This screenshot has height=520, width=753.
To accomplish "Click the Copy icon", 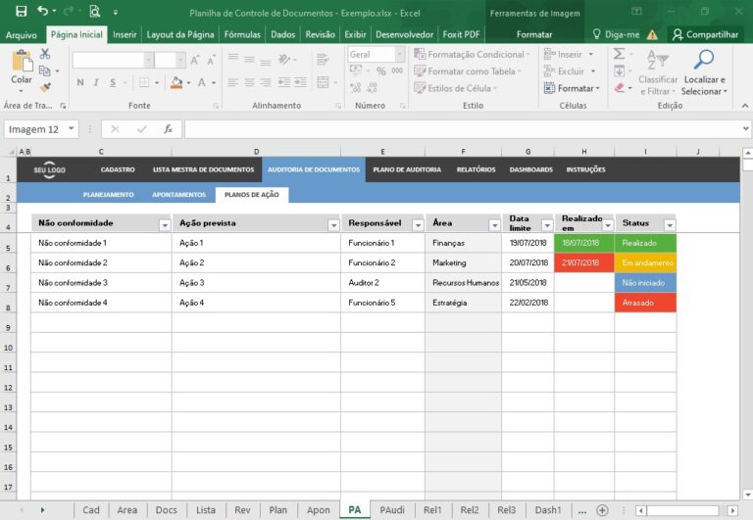I will (x=45, y=71).
